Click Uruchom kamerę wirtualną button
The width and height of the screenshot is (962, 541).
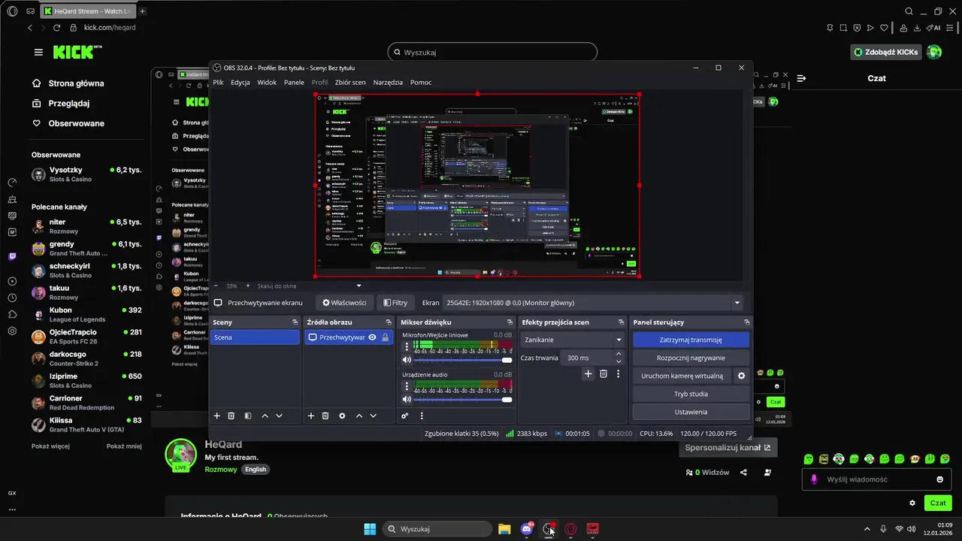click(x=682, y=376)
